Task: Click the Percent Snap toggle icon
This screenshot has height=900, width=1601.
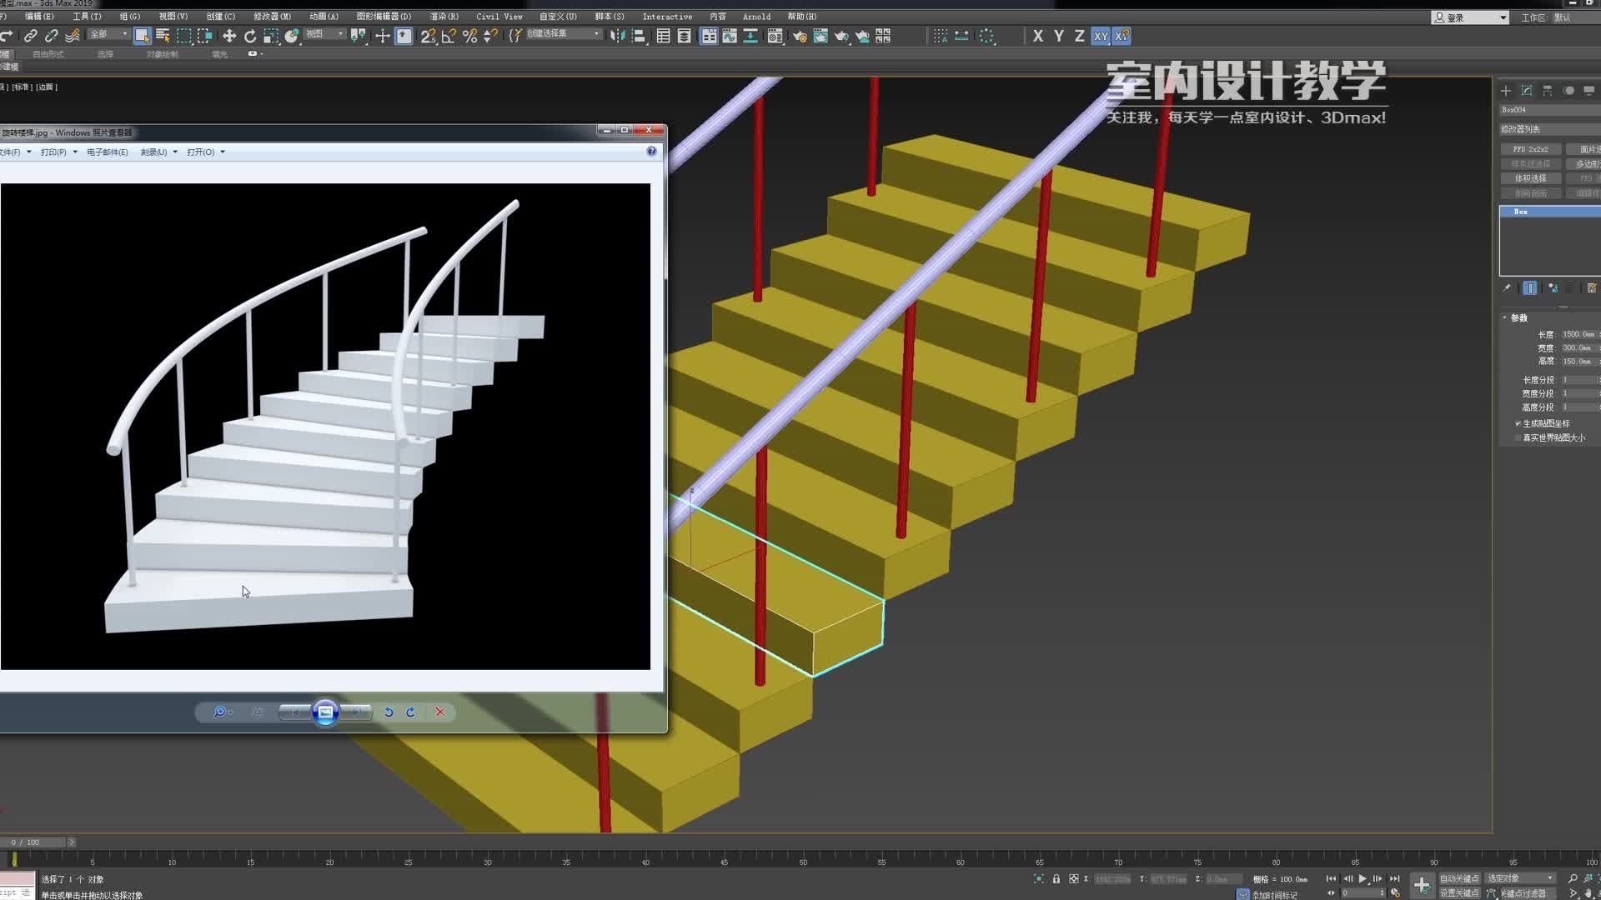Action: (x=469, y=36)
